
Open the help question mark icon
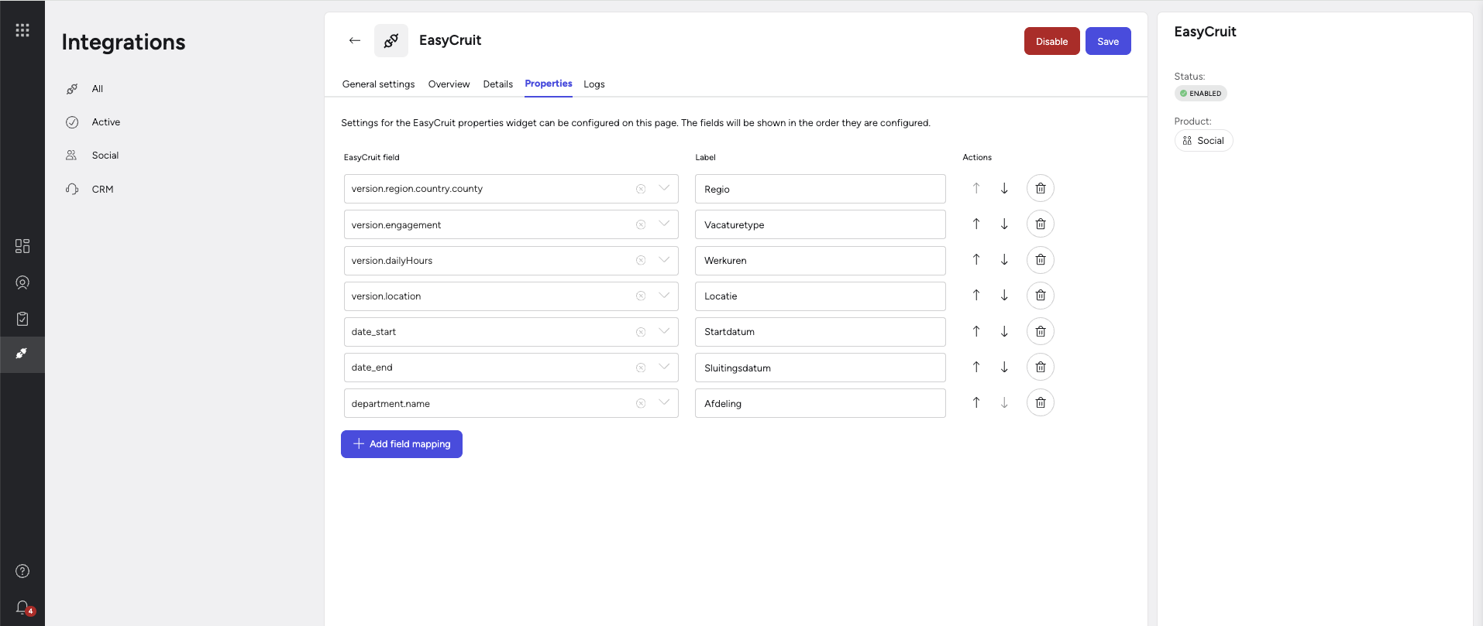pos(22,571)
